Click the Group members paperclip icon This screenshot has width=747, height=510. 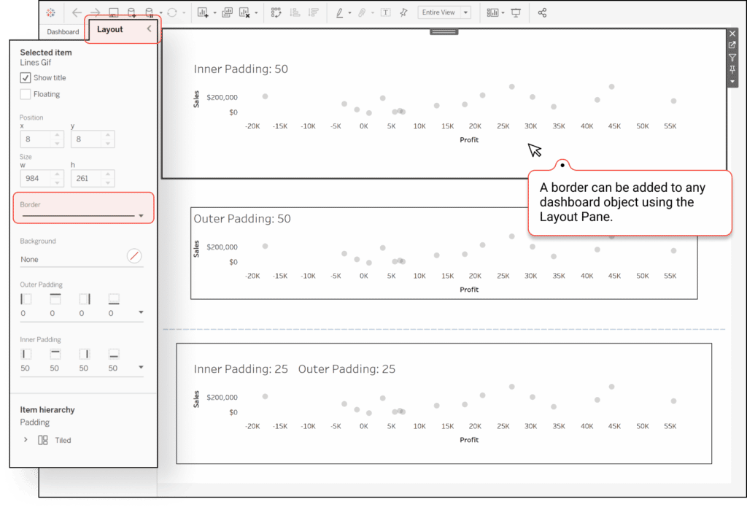click(362, 13)
